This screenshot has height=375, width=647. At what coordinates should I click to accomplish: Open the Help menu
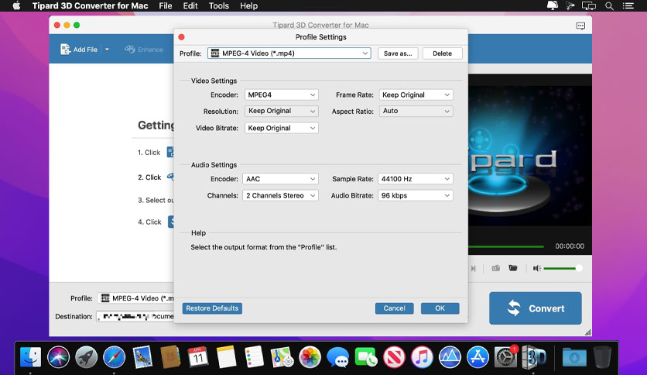point(248,5)
